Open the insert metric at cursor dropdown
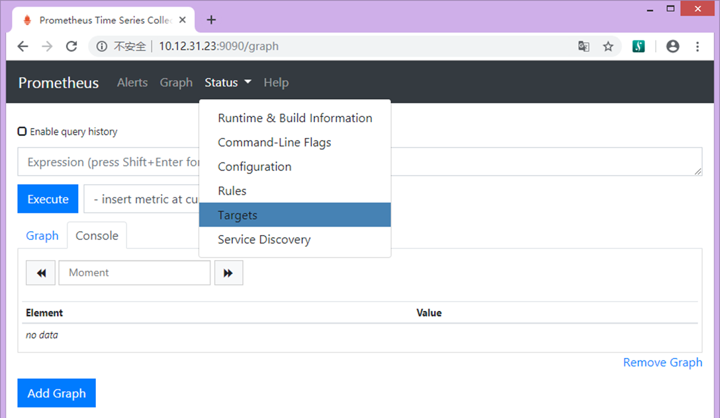 [142, 199]
